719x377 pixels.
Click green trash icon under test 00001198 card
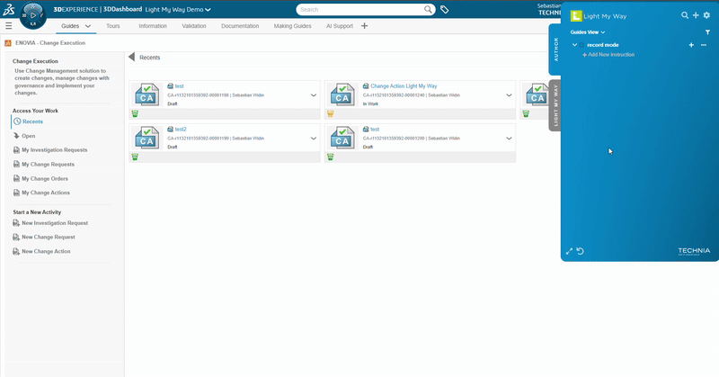(135, 114)
